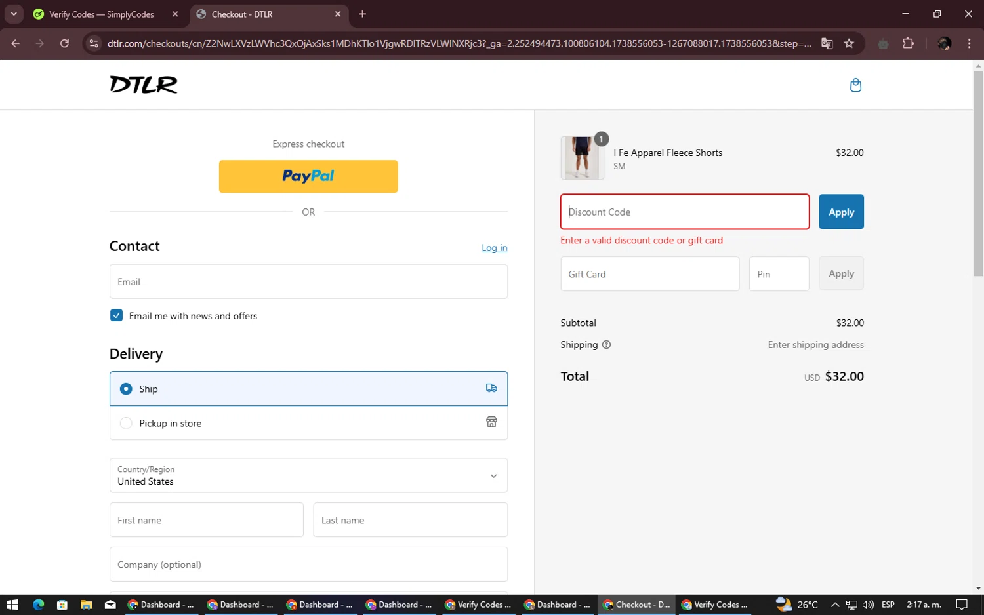Open File Explorer from the taskbar
984x615 pixels.
click(86, 605)
